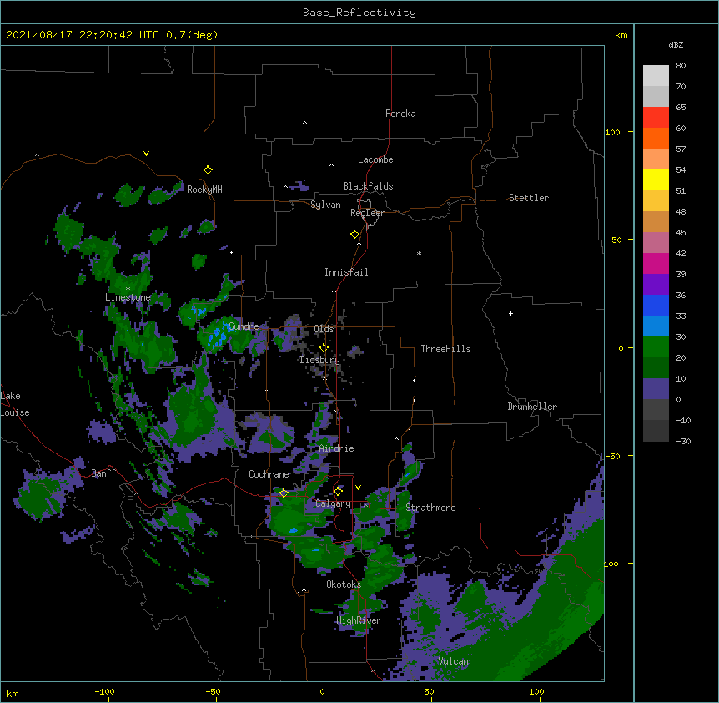Click the Ponoka city label
Image resolution: width=719 pixels, height=703 pixels.
point(400,114)
